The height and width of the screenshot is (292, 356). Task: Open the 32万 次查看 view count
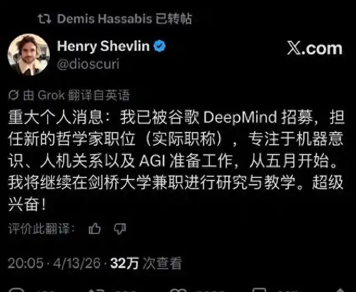click(146, 264)
